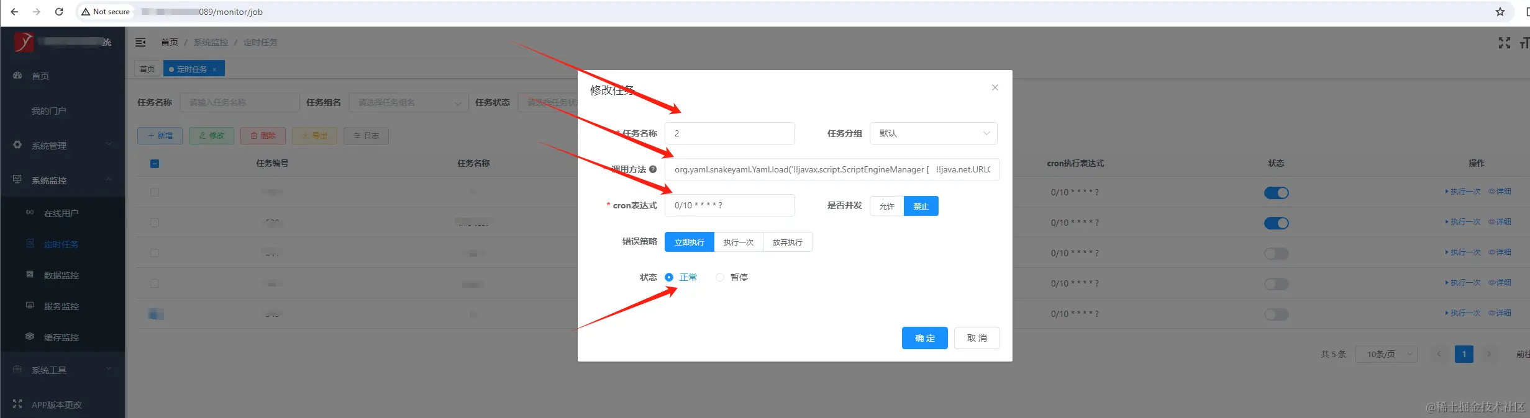Viewport: 1530px width, 418px height.
Task: Open 任务组名 search dropdown
Action: point(409,102)
